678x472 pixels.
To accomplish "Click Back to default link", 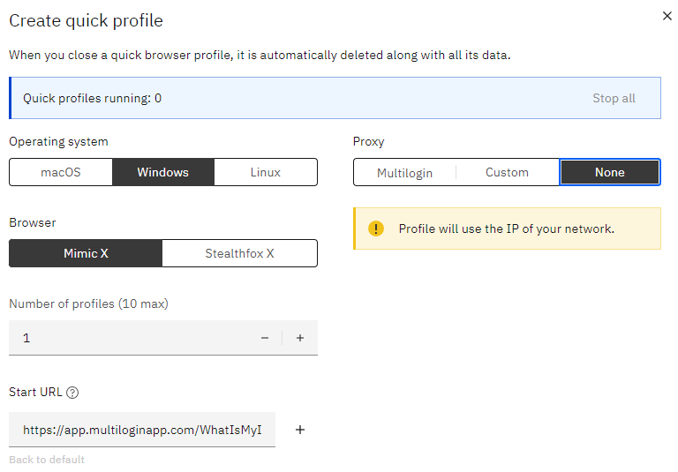I will click(47, 460).
